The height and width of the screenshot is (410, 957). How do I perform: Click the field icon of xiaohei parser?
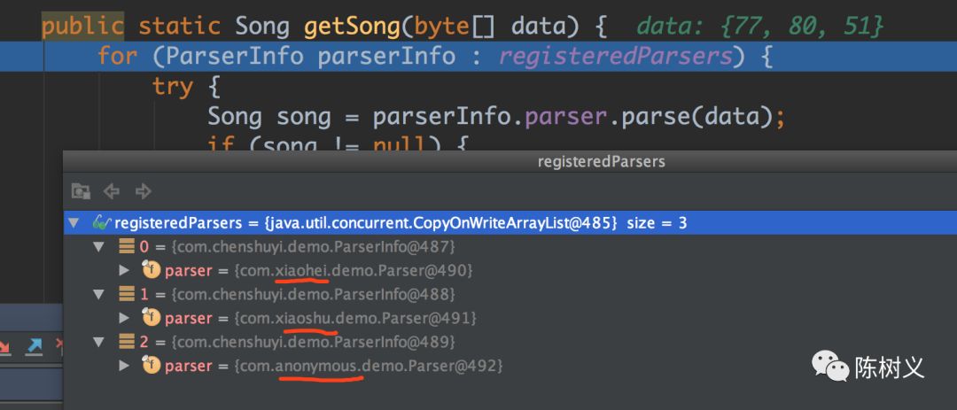pyautogui.click(x=152, y=270)
